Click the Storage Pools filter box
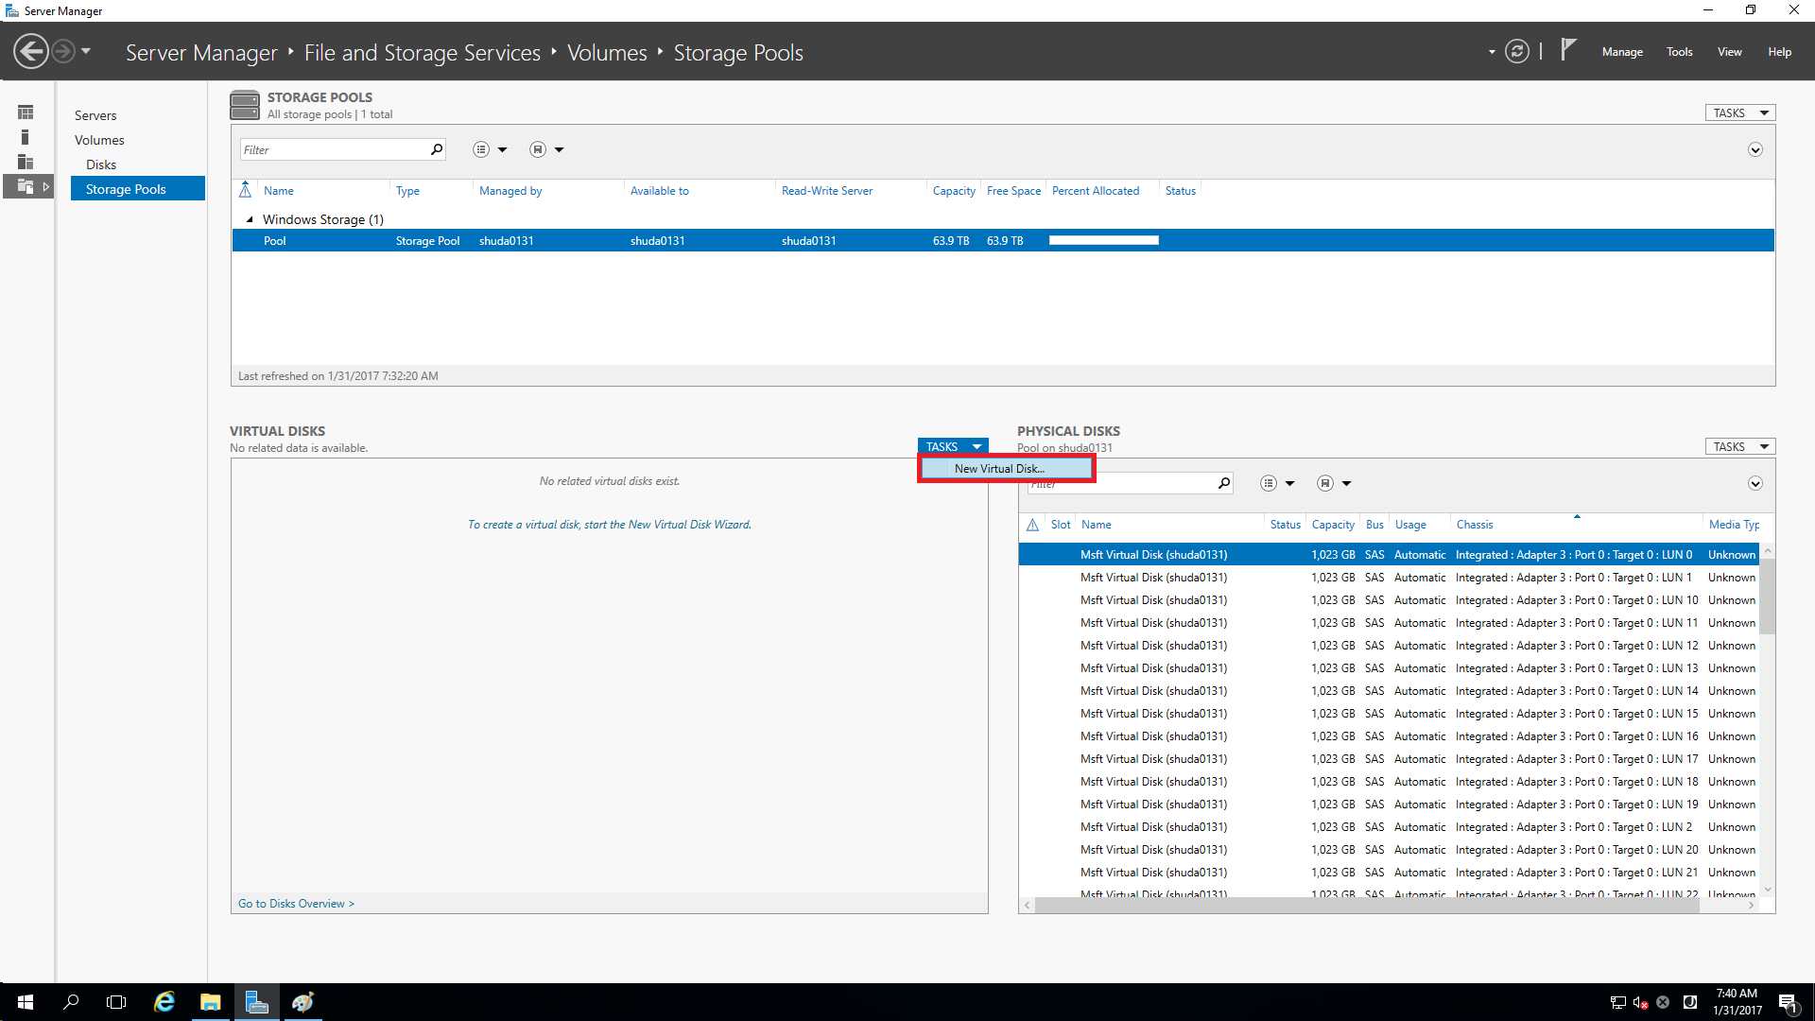Viewport: 1815px width, 1021px height. pyautogui.click(x=335, y=149)
